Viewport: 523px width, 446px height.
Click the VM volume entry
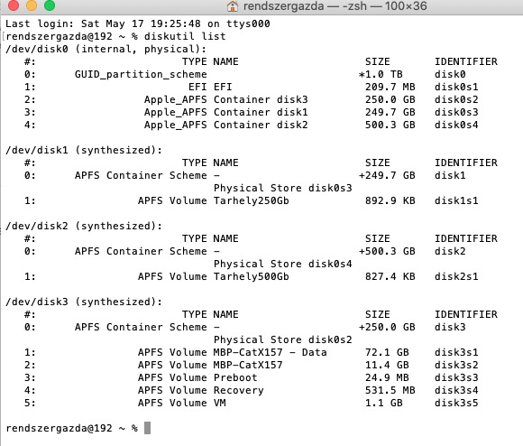[x=251, y=403]
